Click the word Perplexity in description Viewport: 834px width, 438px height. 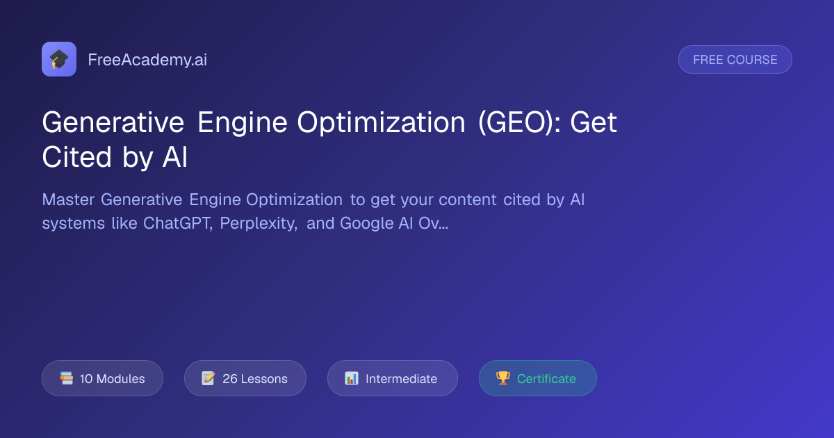[259, 225]
